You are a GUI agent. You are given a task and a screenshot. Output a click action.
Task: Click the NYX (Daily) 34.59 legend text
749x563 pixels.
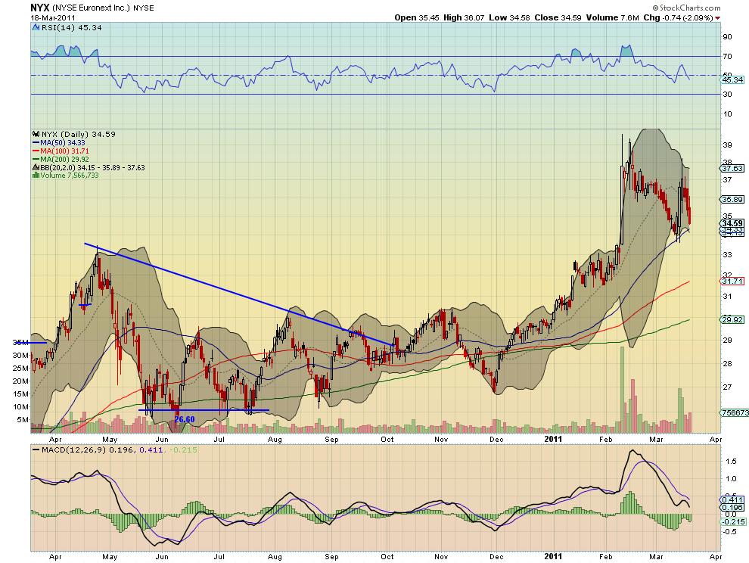(x=79, y=134)
